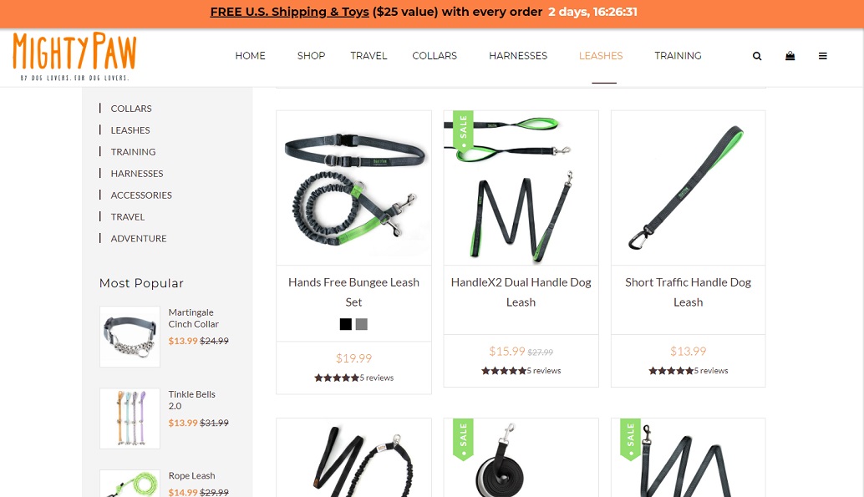The image size is (864, 497).
Task: Select Accessories in the sidebar categories
Action: [x=141, y=195]
